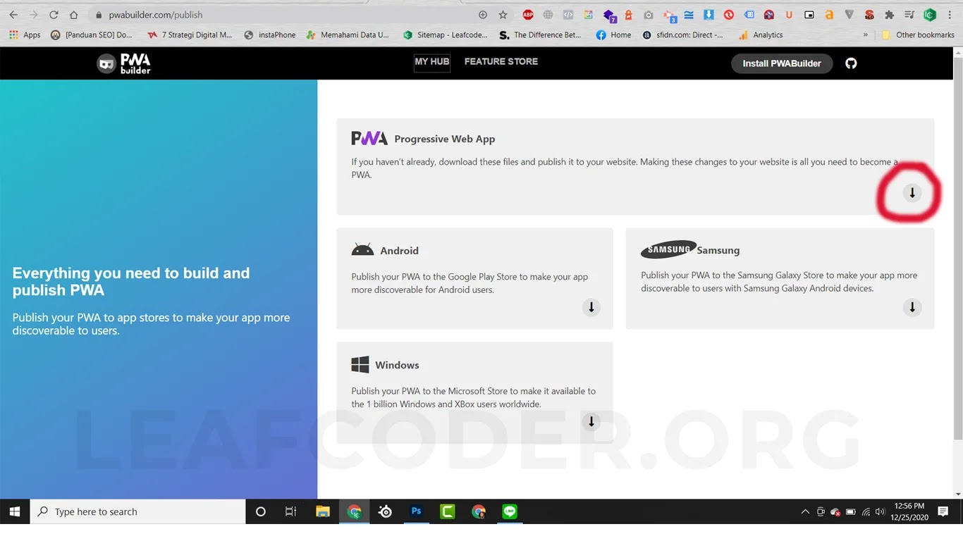
Task: Open the volume control in tray
Action: tap(880, 512)
